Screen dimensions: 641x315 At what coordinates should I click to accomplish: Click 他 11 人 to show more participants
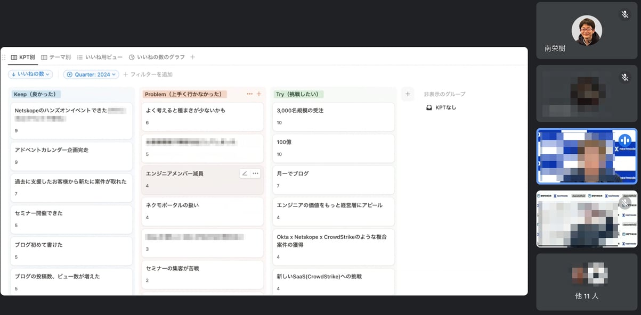tap(586, 296)
